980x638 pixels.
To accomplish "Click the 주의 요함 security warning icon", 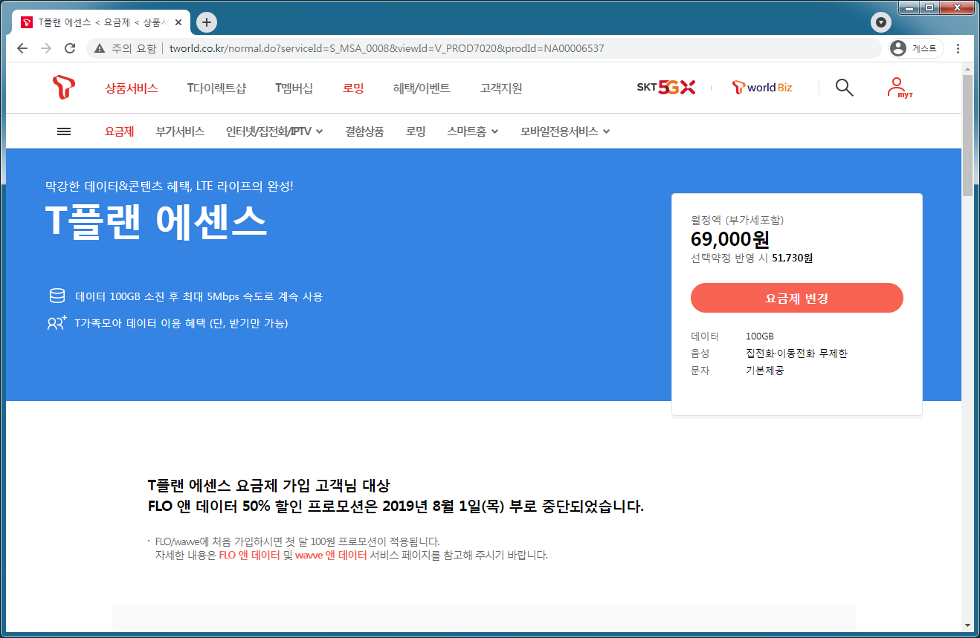I will point(100,48).
